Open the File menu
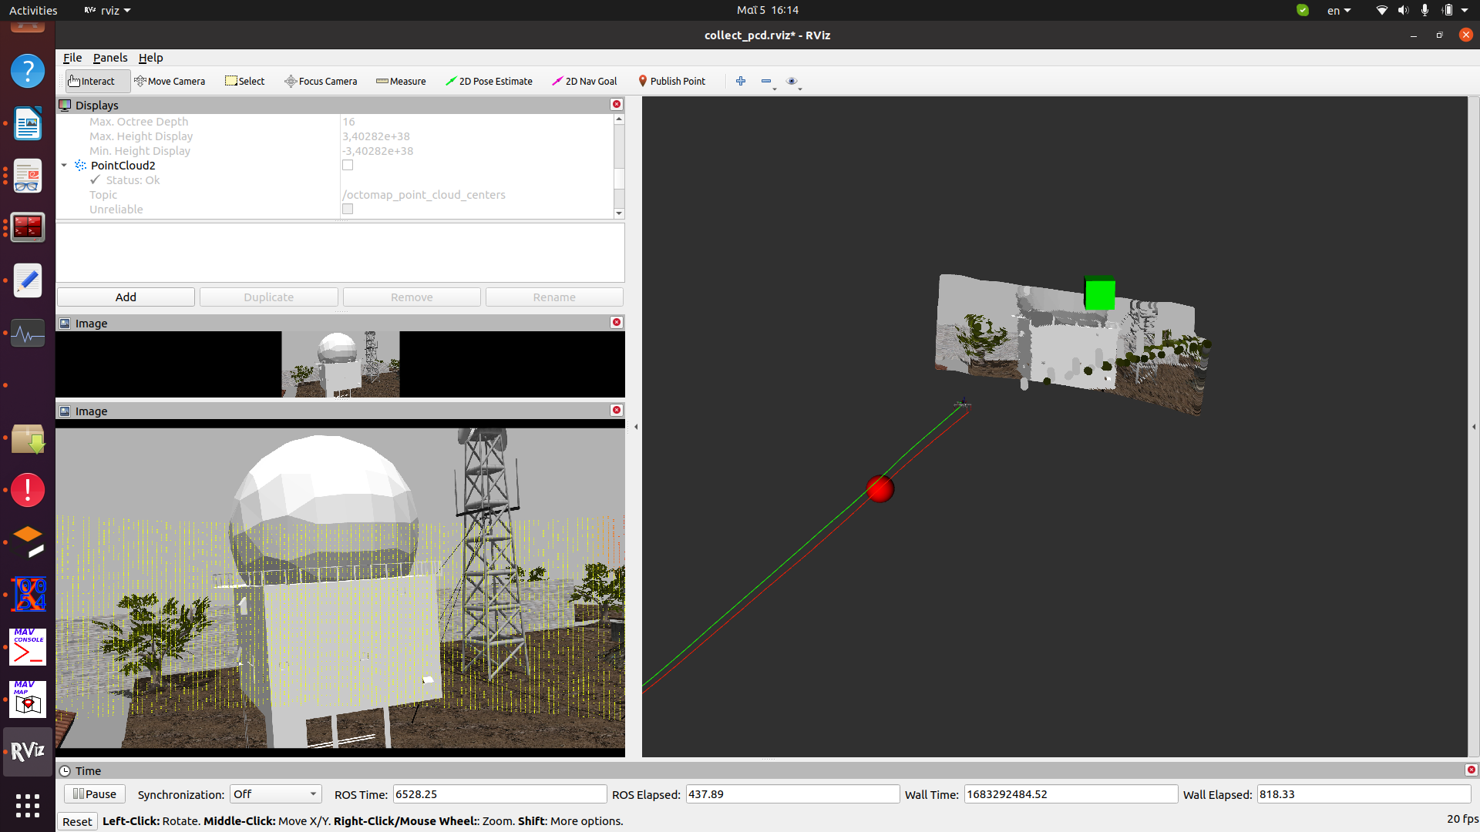The height and width of the screenshot is (832, 1480). tap(72, 58)
